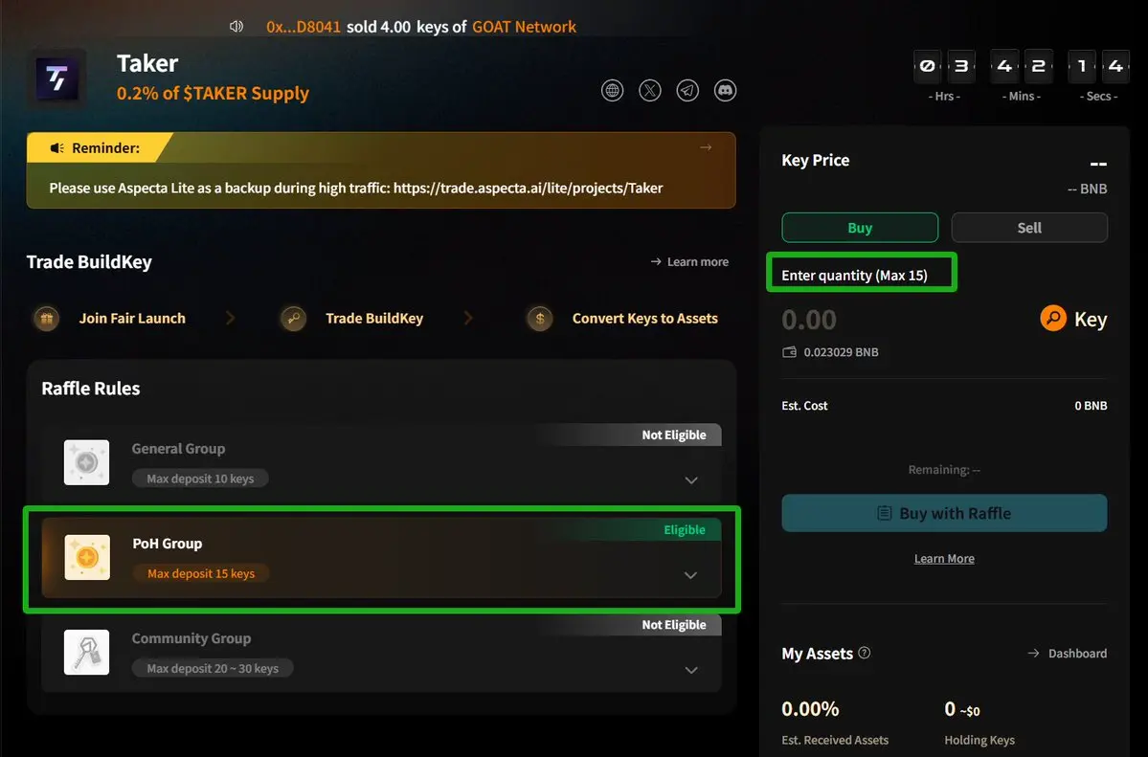The width and height of the screenshot is (1148, 757).
Task: Open Taker website globe icon
Action: point(612,91)
